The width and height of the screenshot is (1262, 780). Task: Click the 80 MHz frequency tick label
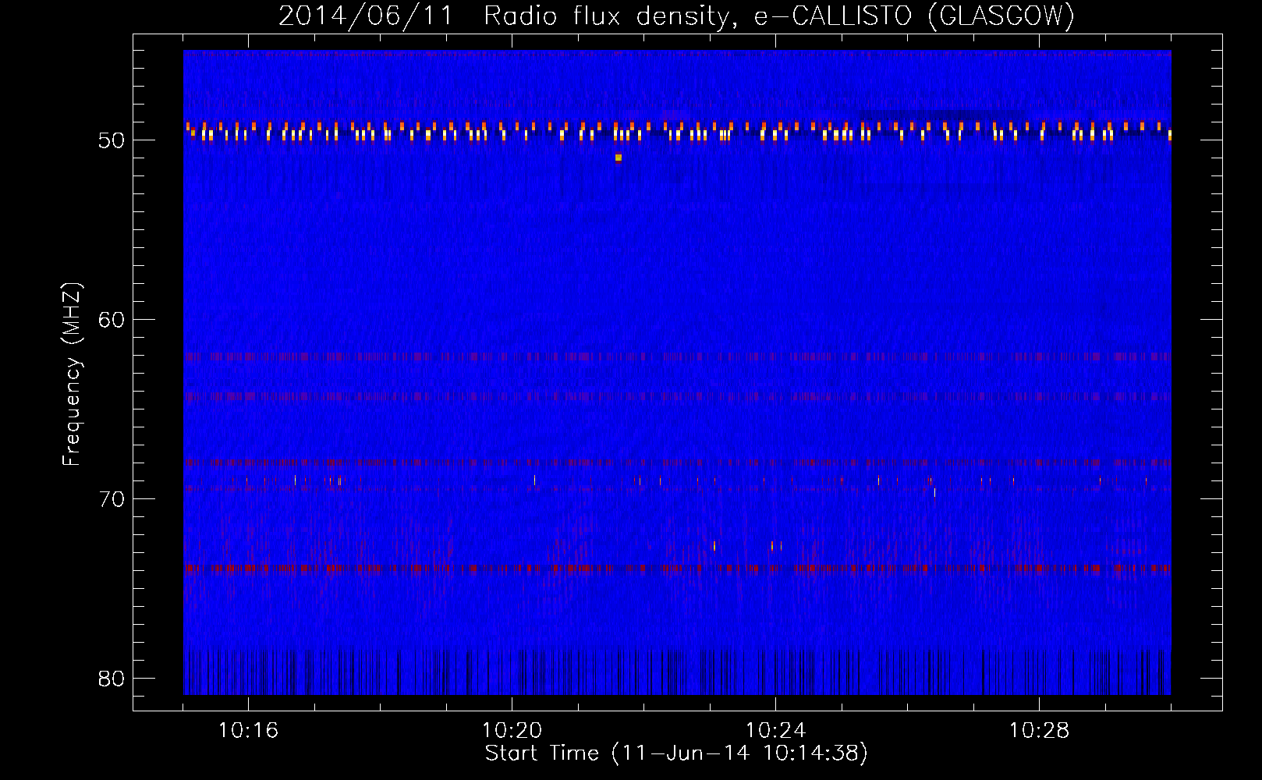[x=112, y=679]
